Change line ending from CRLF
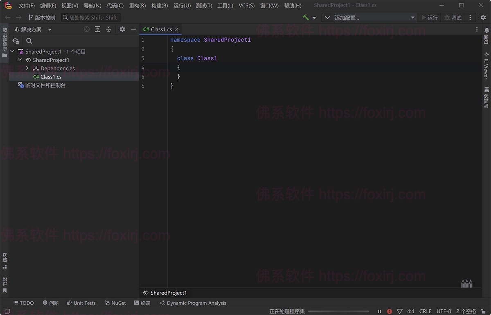 [x=425, y=311]
